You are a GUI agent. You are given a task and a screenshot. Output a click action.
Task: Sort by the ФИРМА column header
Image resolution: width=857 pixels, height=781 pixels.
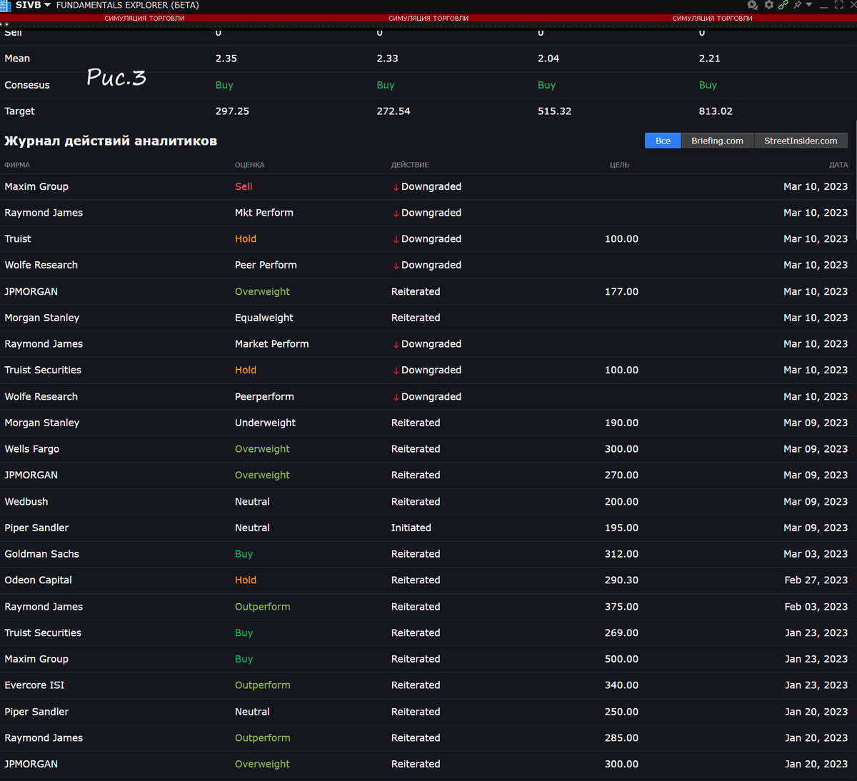coord(17,165)
